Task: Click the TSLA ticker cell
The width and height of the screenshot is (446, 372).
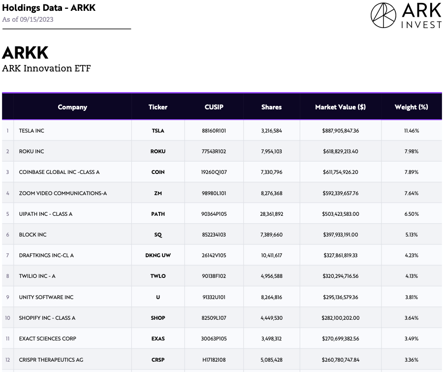Action: click(158, 131)
